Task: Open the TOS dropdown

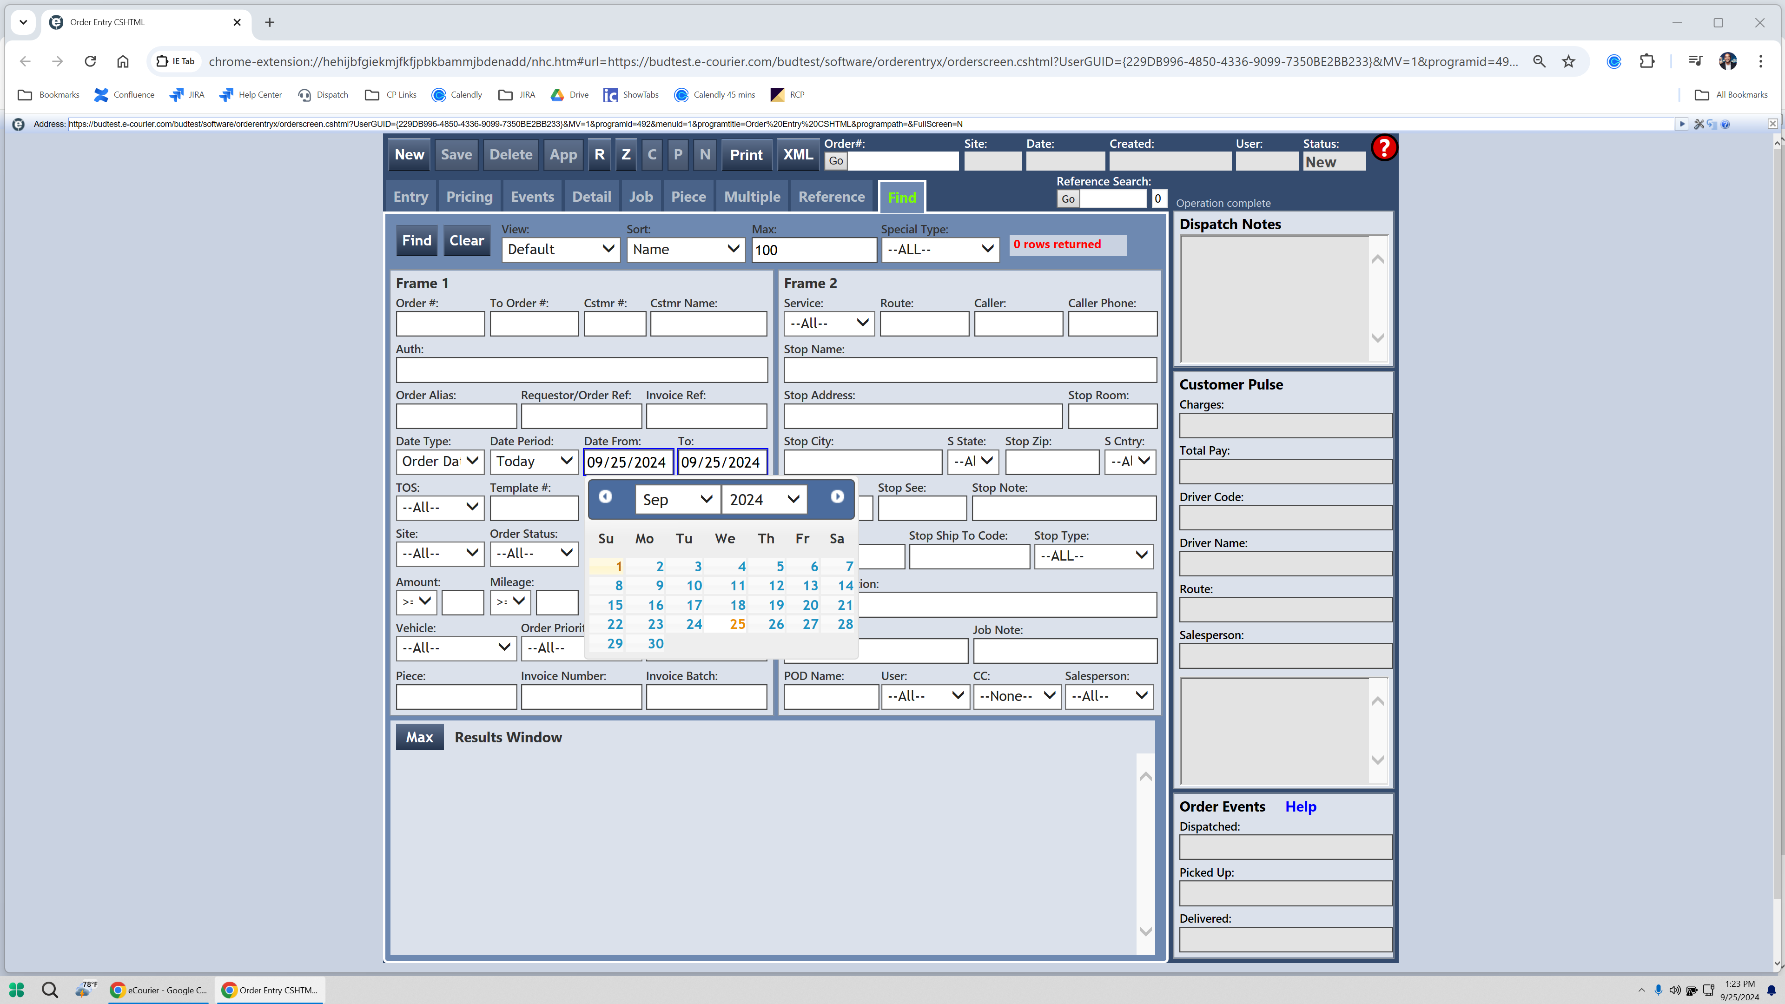Action: (440, 507)
